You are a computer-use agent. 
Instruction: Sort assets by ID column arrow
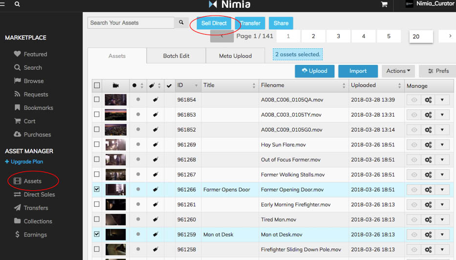[x=196, y=85]
